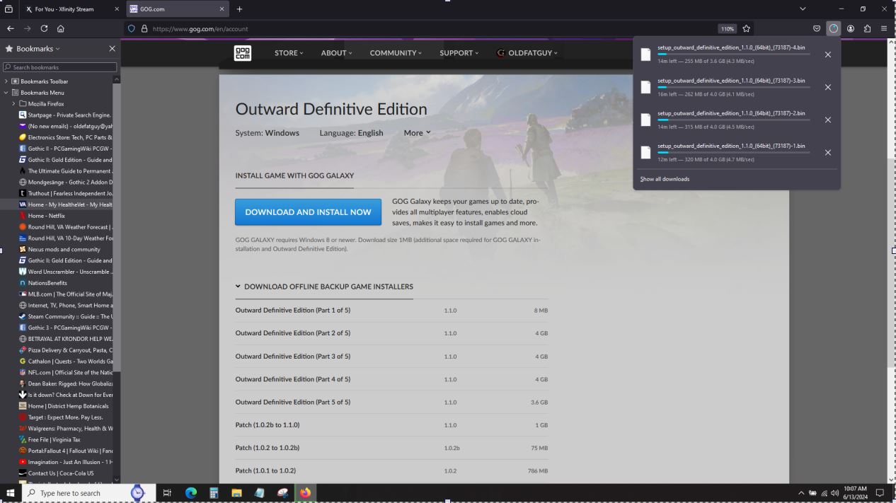
Task: Open the Windows notification center icon
Action: click(x=880, y=493)
